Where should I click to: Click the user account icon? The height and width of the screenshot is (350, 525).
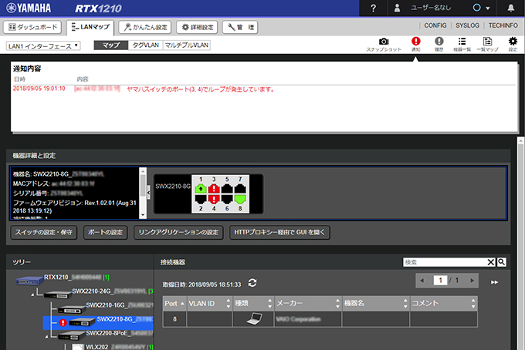[x=397, y=8]
